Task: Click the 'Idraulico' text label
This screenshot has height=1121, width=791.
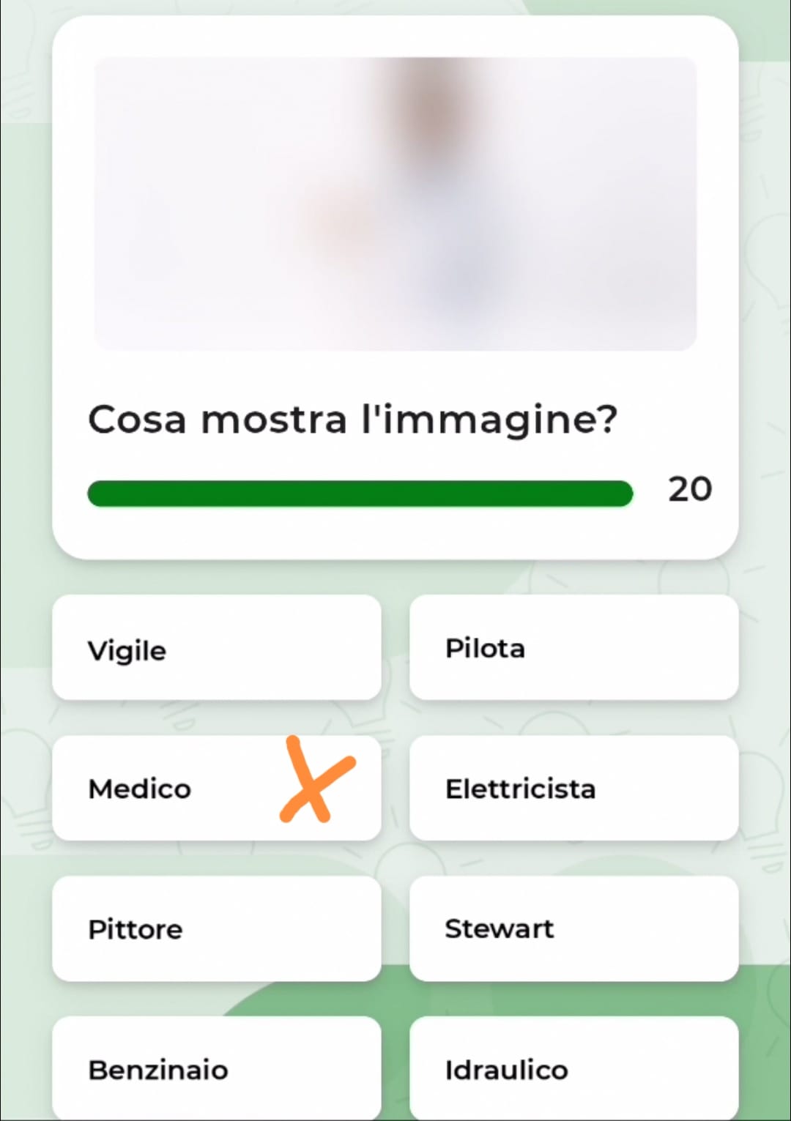Action: pos(507,1070)
